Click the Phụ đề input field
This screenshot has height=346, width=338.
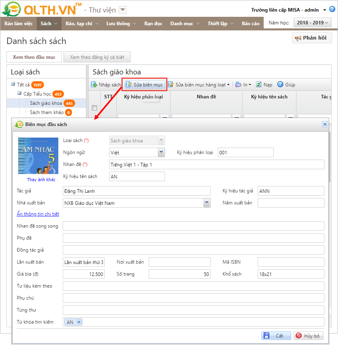click(x=193, y=238)
